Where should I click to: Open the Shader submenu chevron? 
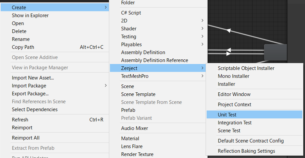(x=202, y=29)
